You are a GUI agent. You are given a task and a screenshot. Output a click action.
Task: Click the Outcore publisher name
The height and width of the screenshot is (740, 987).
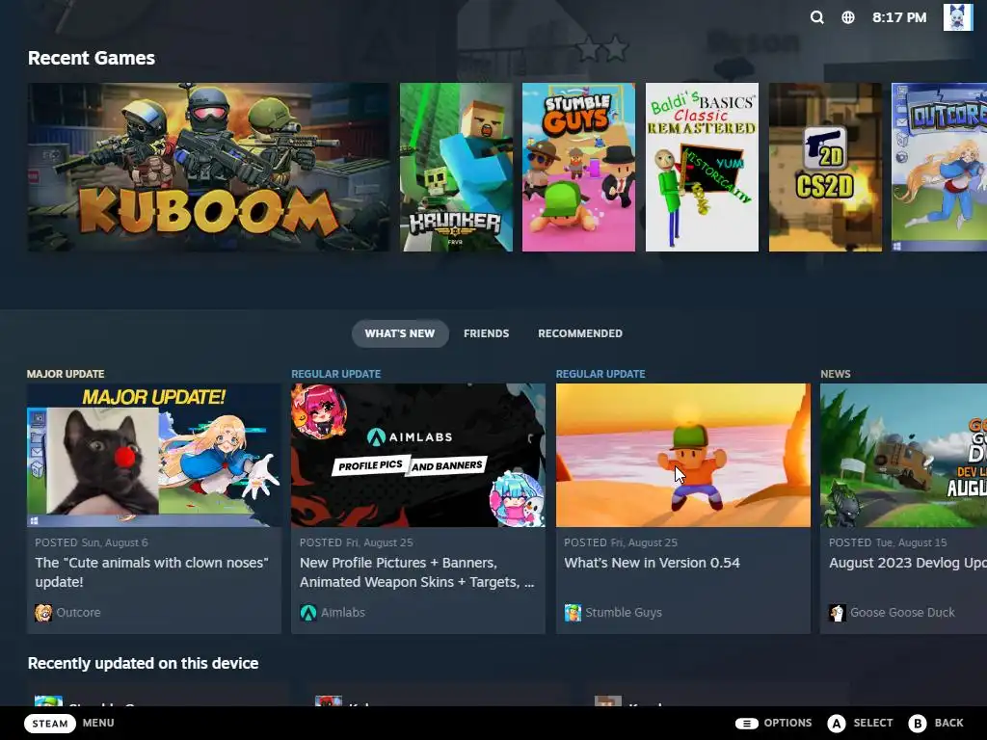78,612
